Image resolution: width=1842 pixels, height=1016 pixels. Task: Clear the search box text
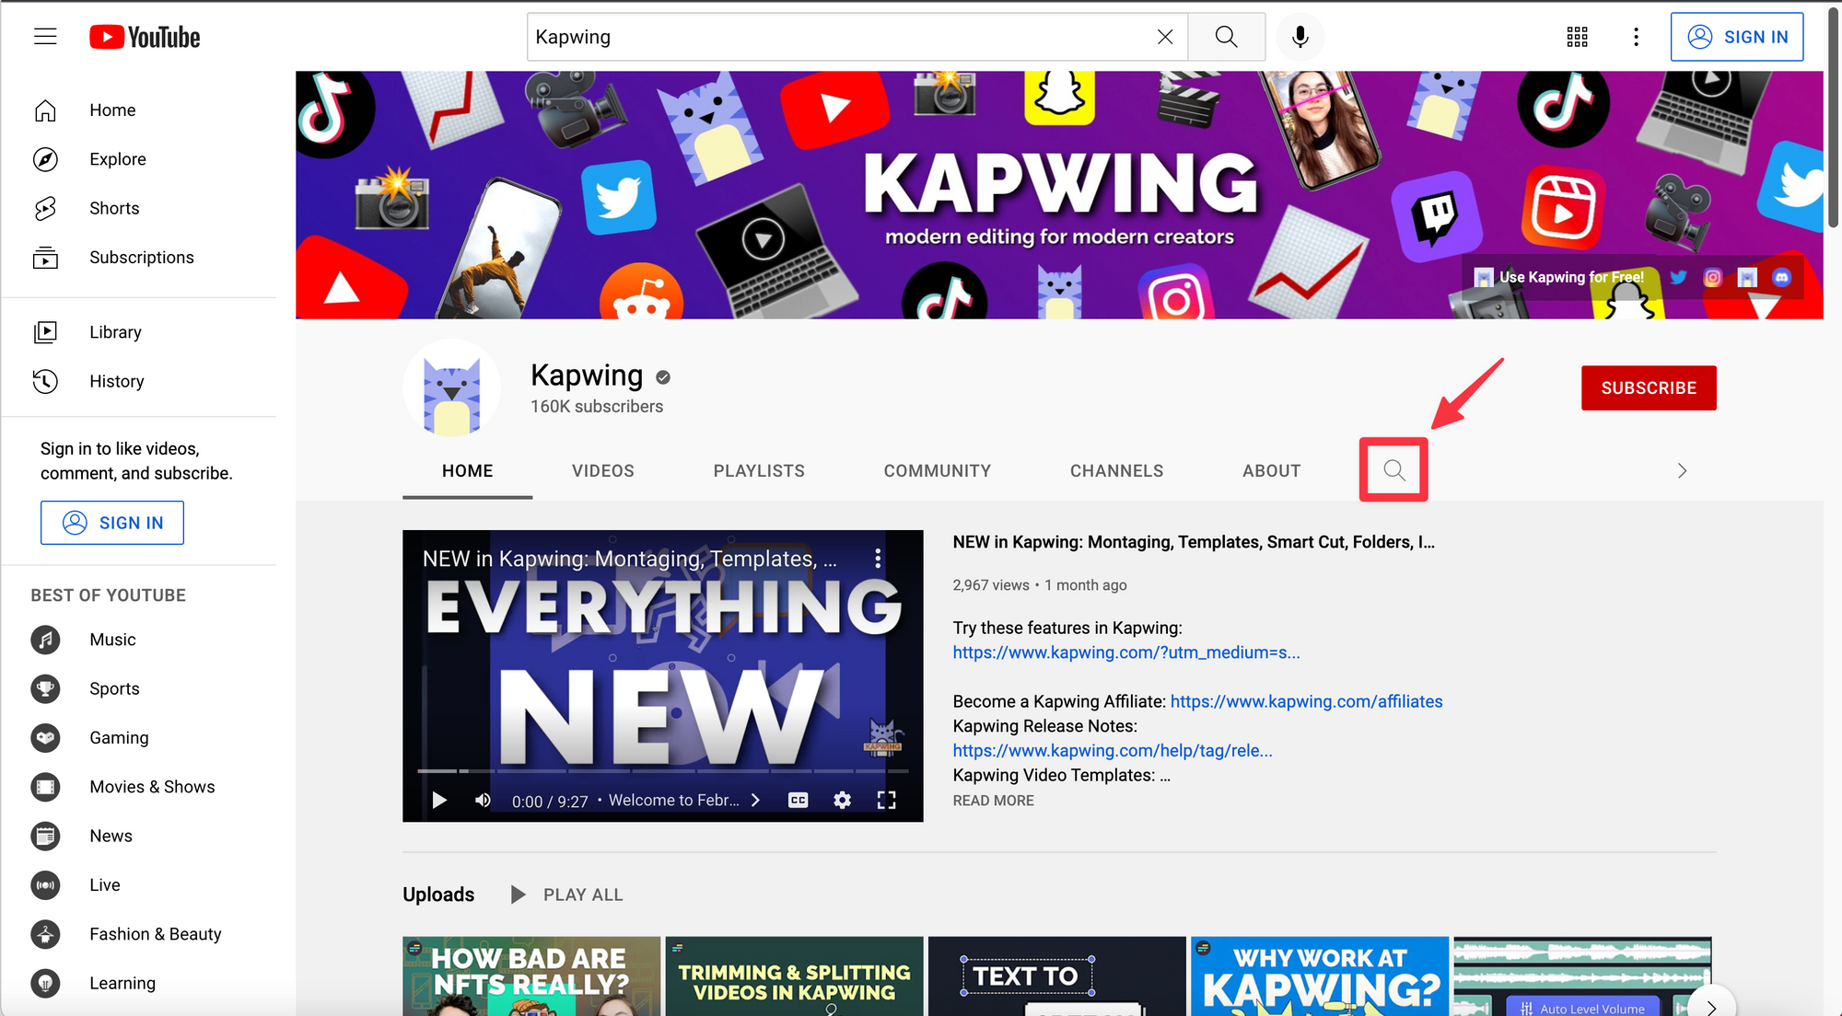(1165, 37)
